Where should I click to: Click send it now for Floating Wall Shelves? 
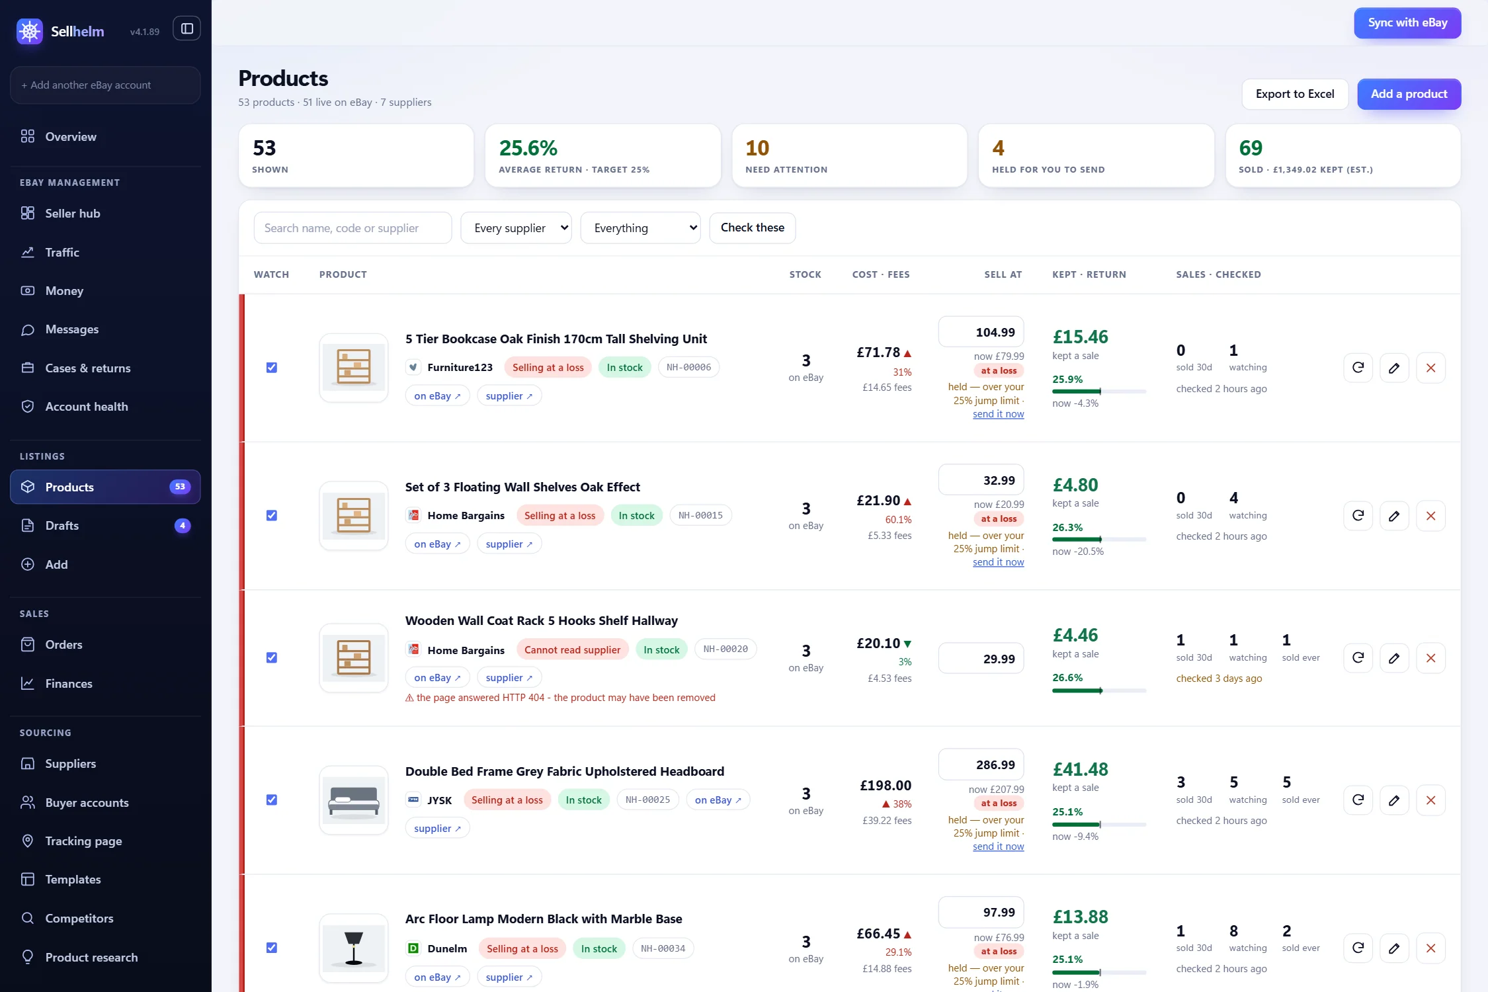tap(998, 562)
